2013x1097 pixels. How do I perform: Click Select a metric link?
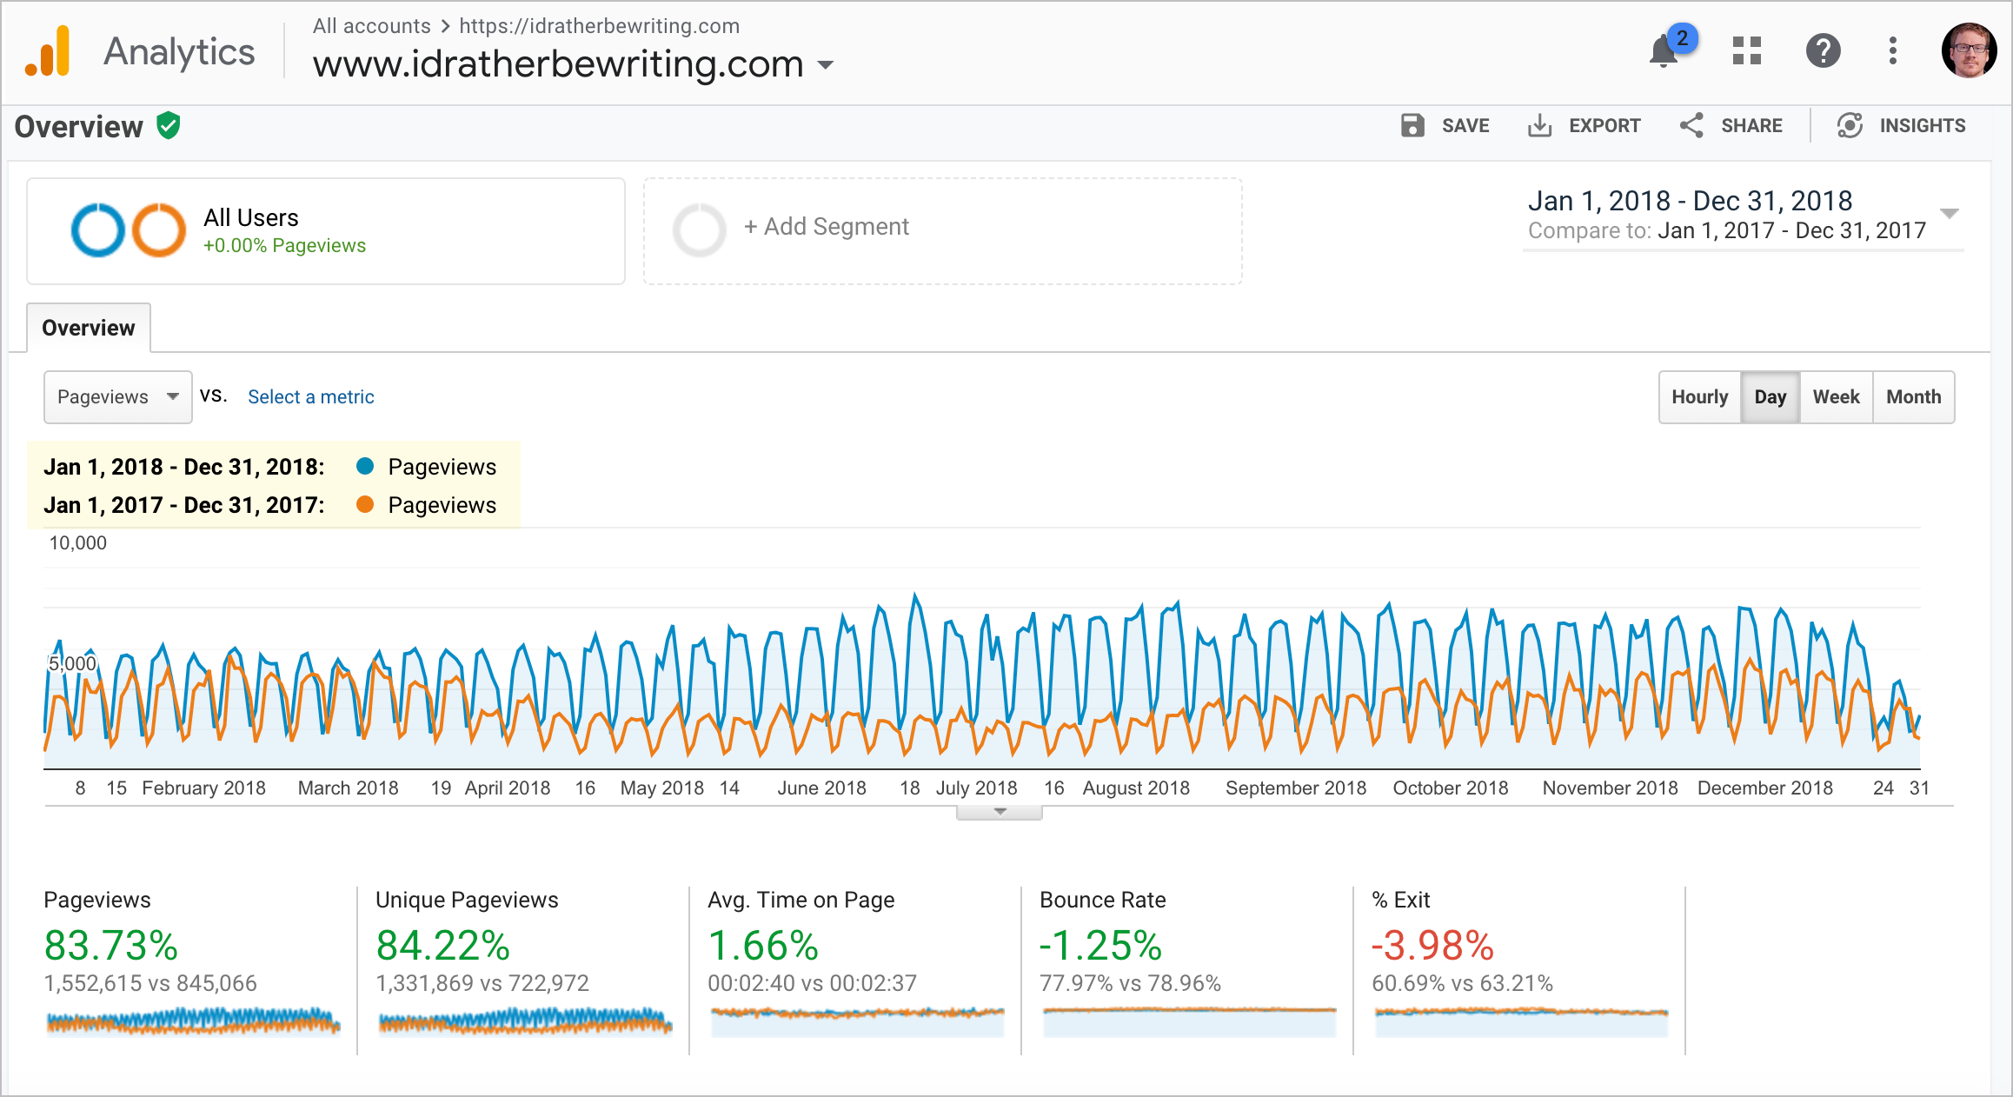(310, 397)
